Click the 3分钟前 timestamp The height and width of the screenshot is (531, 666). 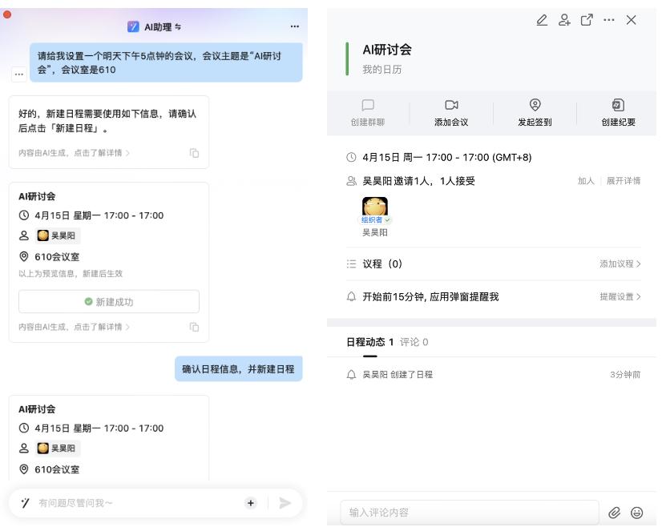click(625, 375)
